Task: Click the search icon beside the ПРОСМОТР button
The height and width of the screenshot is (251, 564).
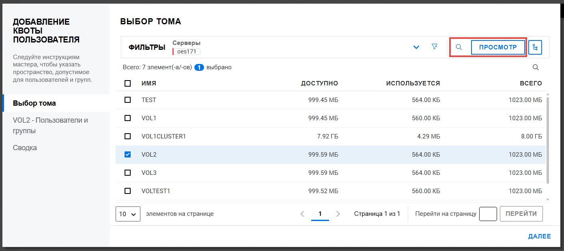Action: tap(459, 47)
